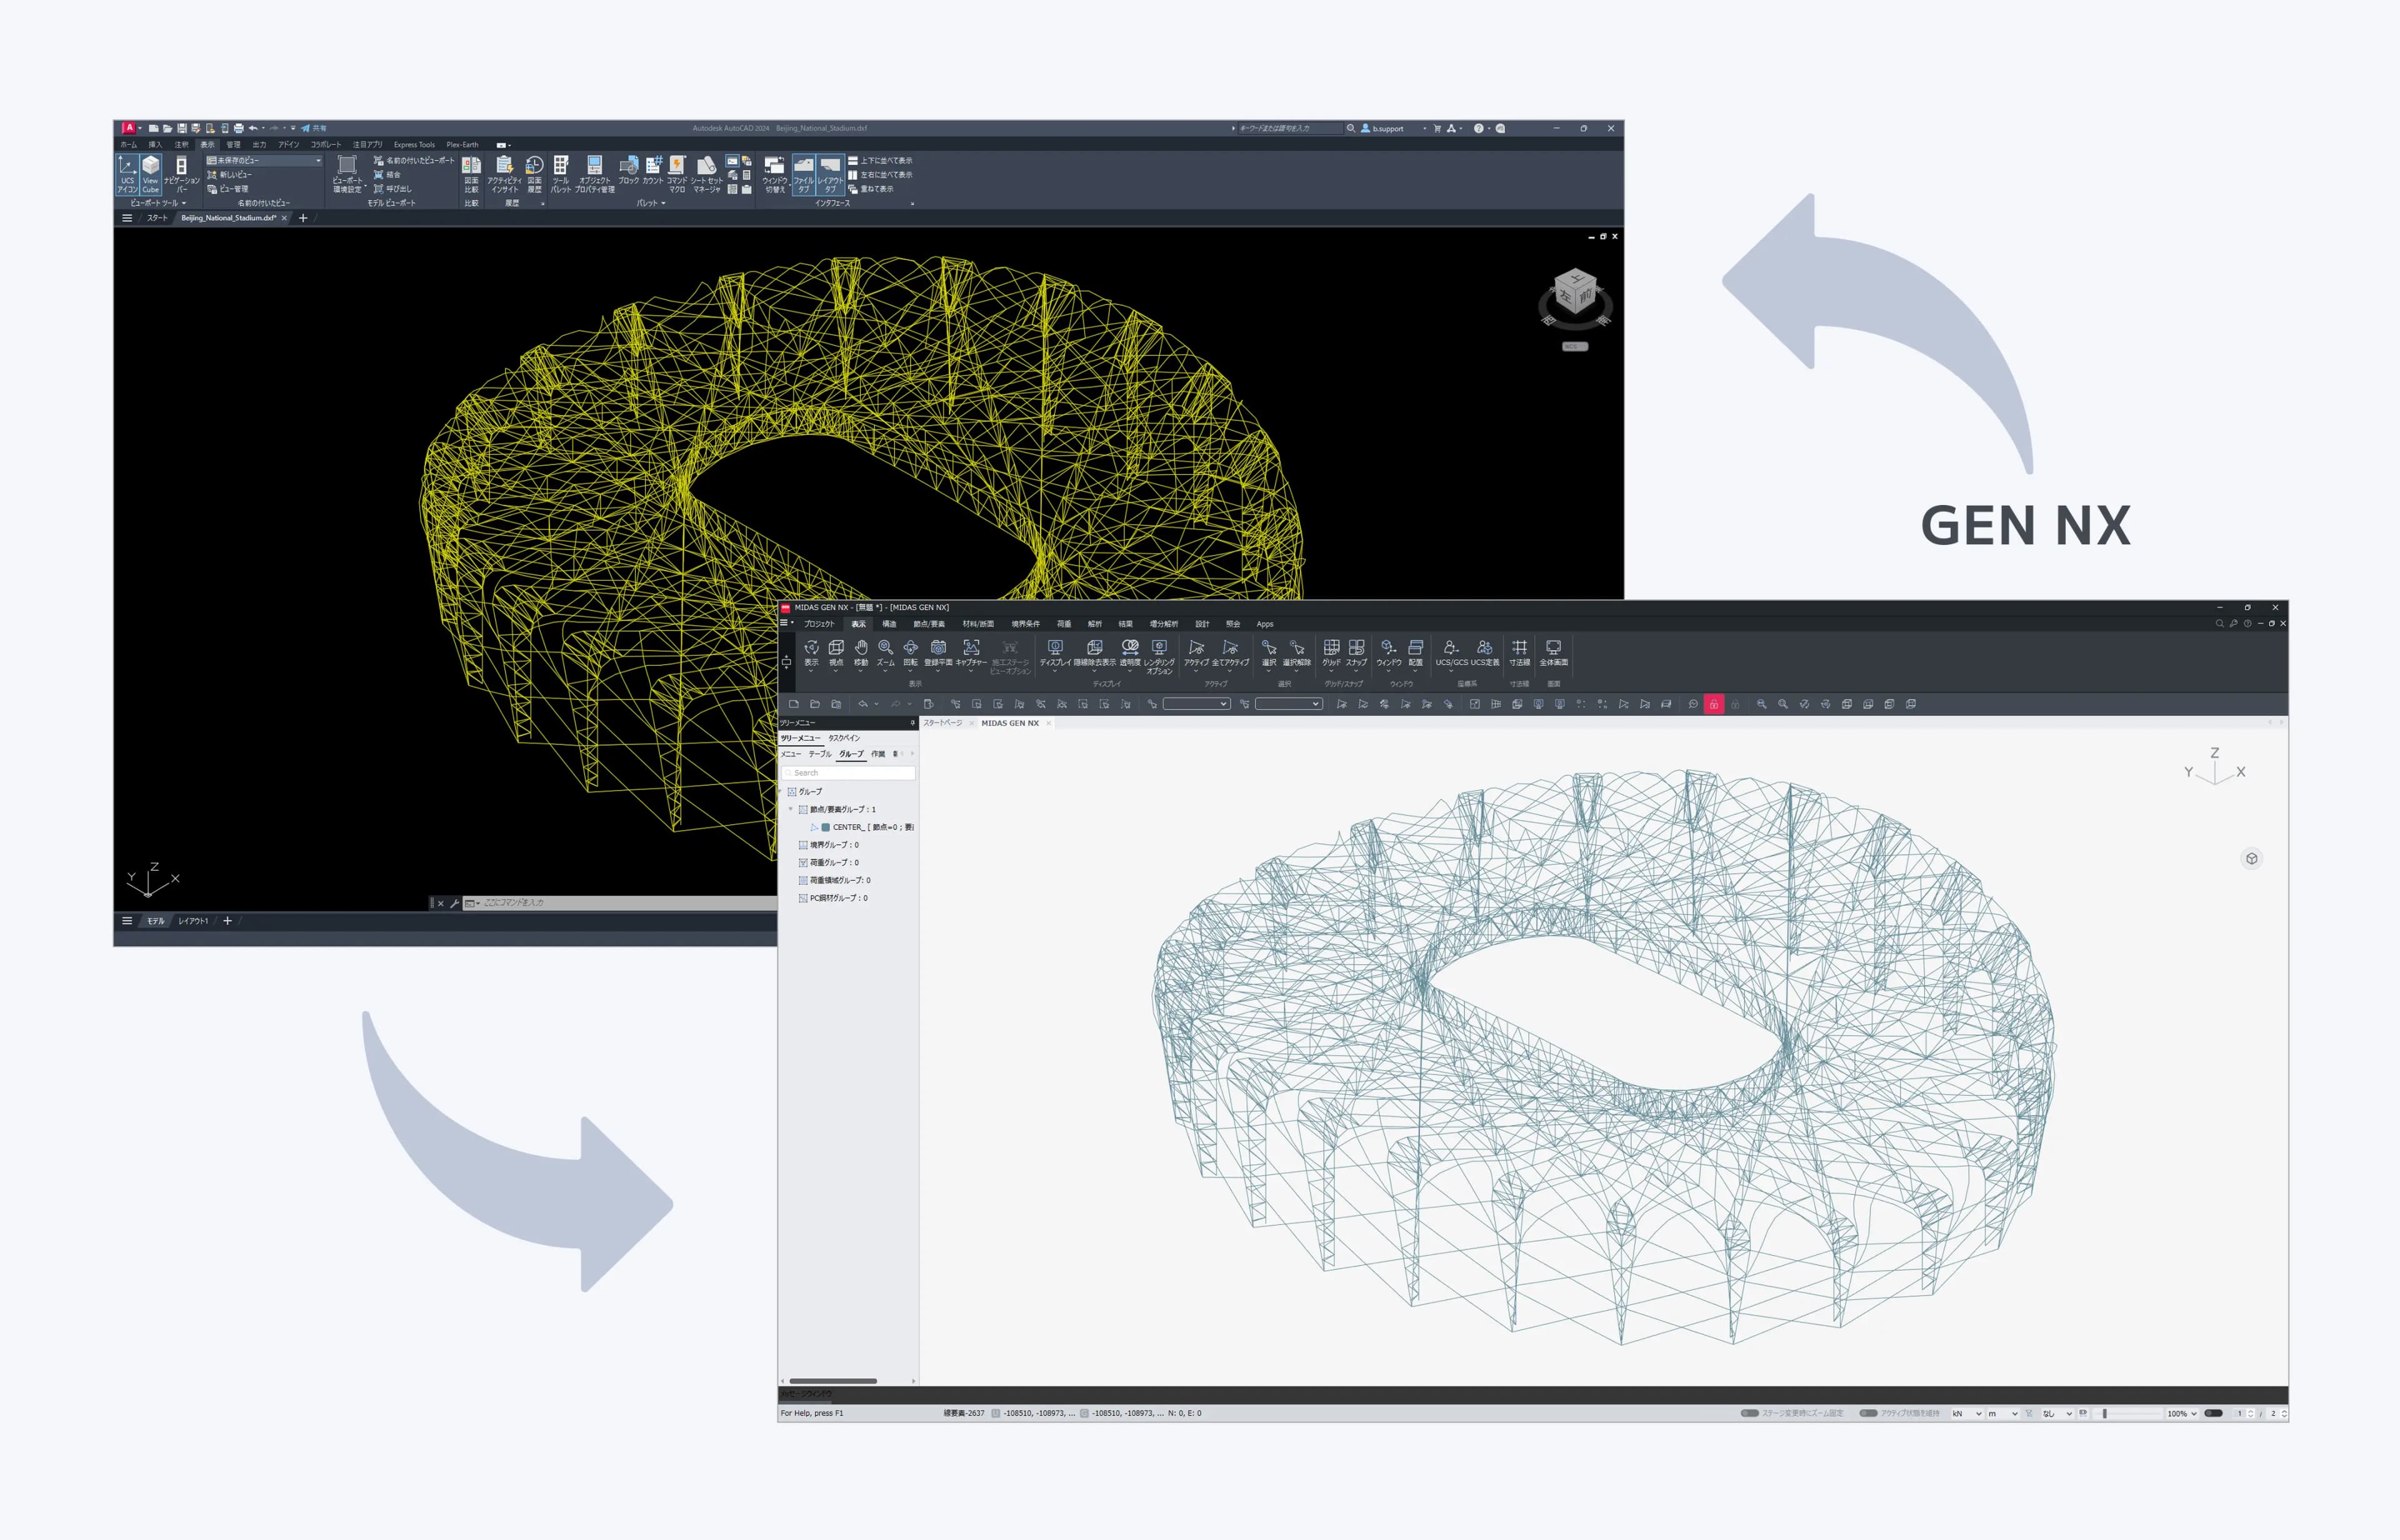
Task: Open the 解析 analysis tab in MIDAS
Action: click(x=1094, y=624)
